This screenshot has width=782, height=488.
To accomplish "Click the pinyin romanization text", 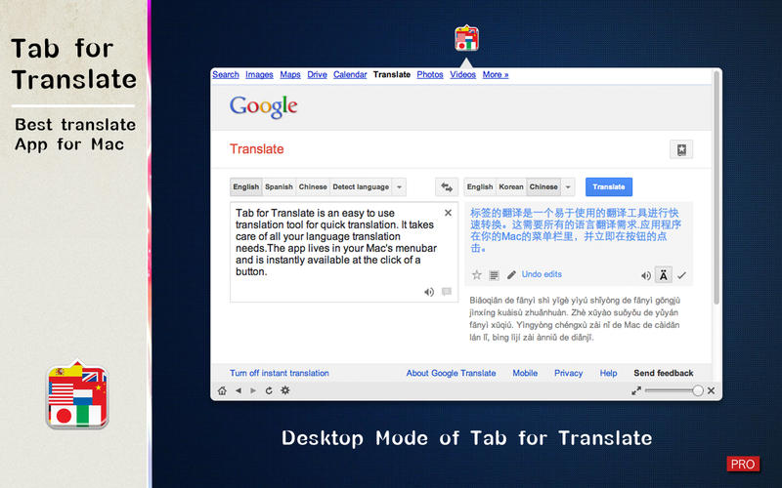I will point(575,319).
